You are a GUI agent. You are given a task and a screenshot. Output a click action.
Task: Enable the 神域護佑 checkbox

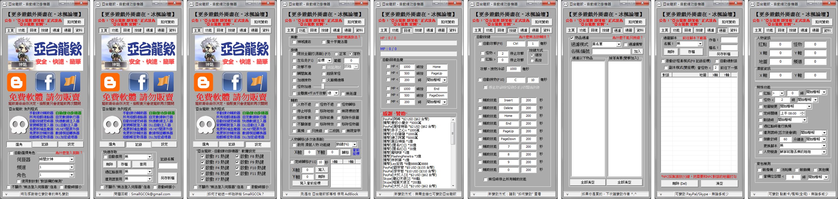294,42
